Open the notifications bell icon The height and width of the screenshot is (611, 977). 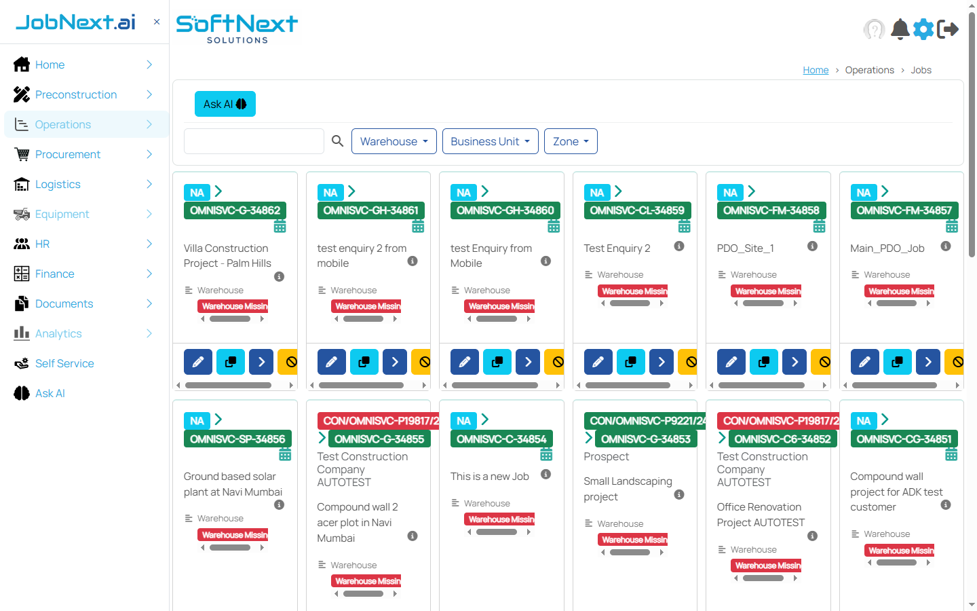coord(900,29)
